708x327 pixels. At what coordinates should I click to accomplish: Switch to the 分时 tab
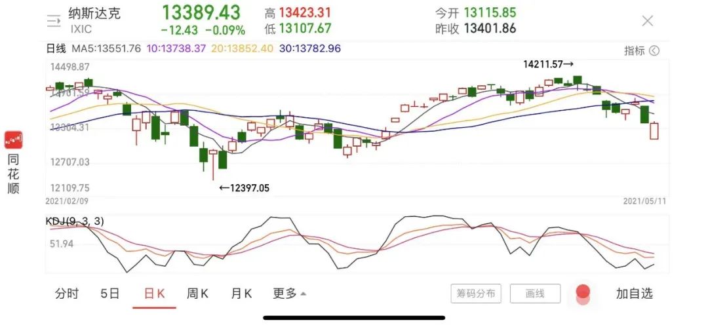point(67,294)
